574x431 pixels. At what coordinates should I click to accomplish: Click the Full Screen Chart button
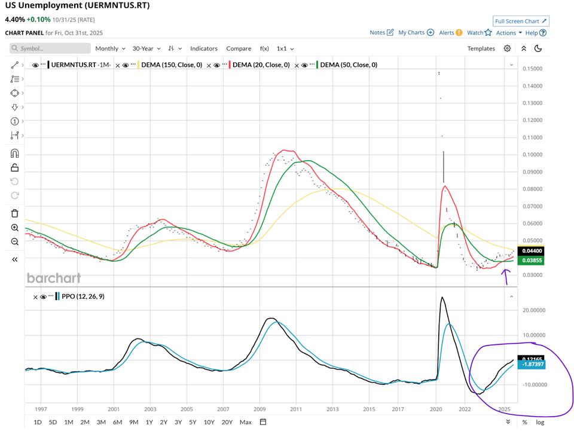[521, 21]
